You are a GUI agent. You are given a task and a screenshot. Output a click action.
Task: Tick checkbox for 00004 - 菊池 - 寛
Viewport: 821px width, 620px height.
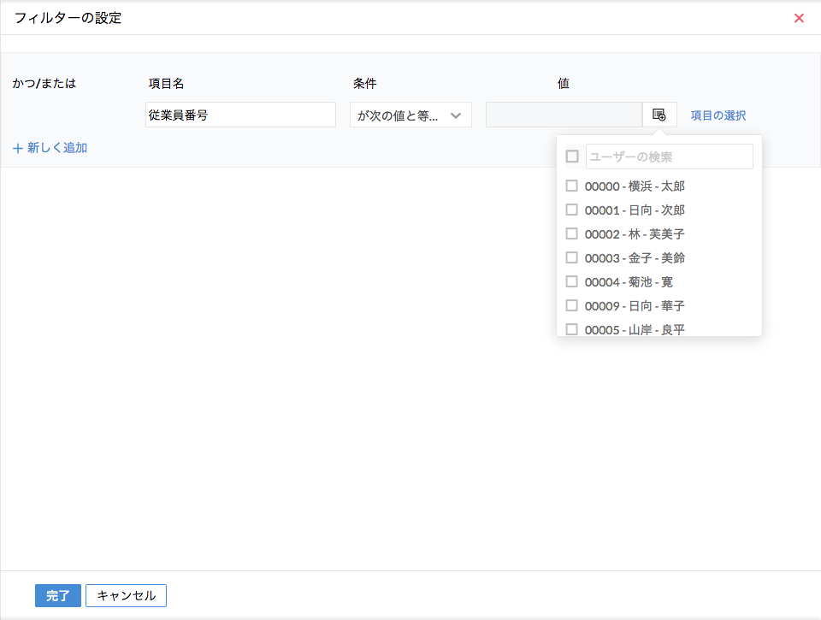(x=571, y=281)
